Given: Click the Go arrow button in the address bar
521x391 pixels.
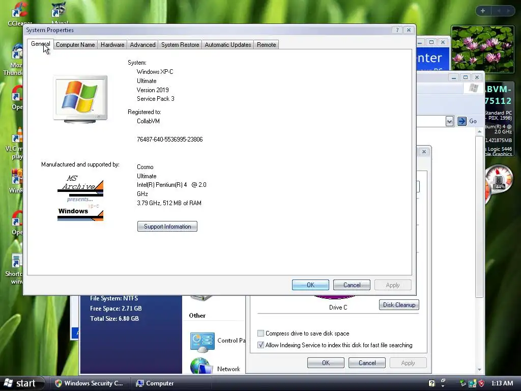Looking at the screenshot, I should point(462,121).
